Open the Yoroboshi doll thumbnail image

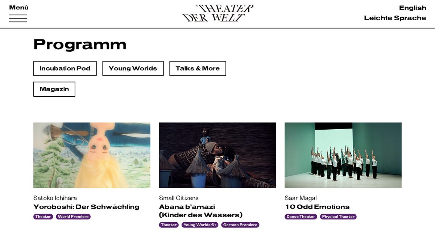[92, 155]
